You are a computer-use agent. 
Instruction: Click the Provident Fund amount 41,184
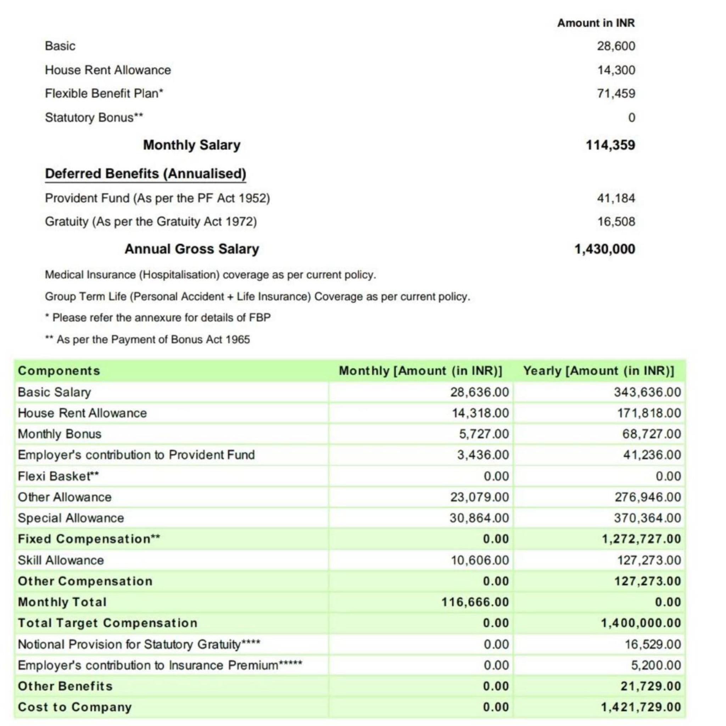(x=616, y=198)
